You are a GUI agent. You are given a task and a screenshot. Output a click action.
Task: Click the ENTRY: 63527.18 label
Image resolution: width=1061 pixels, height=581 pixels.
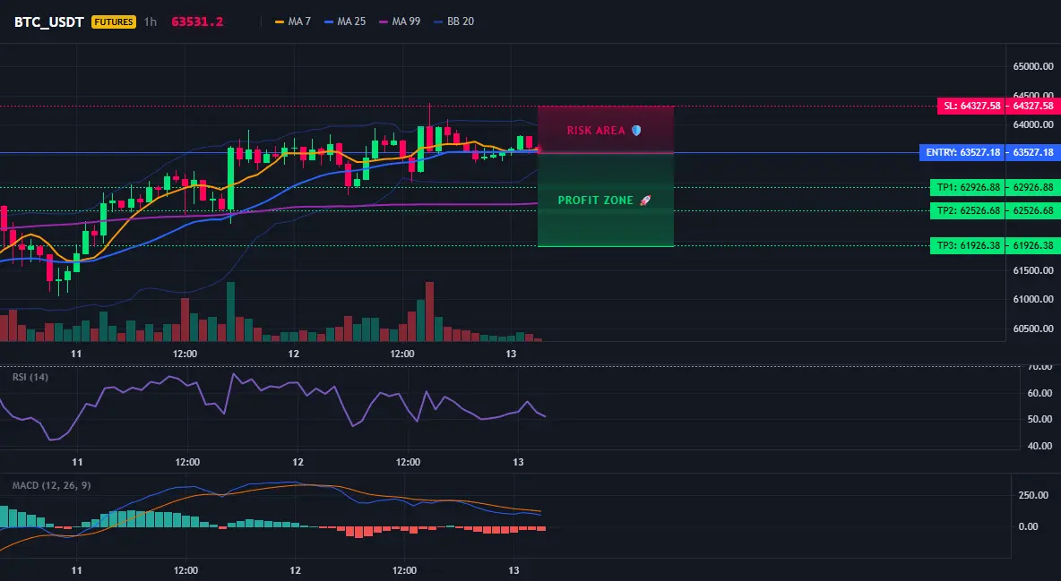[x=962, y=153]
